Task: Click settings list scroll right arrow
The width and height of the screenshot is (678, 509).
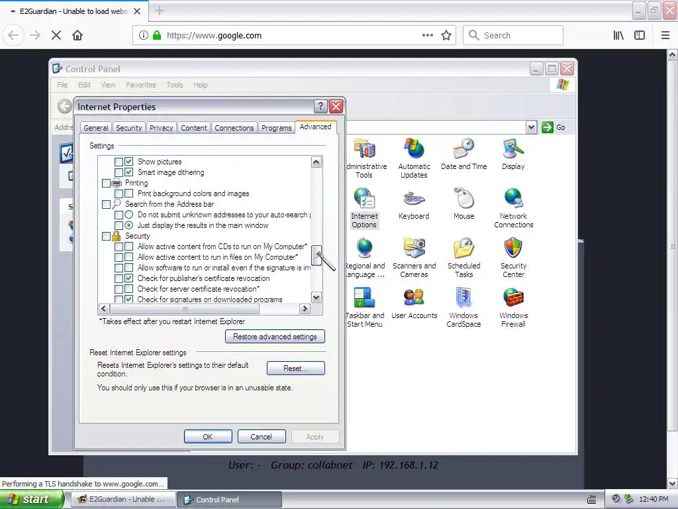Action: tap(305, 309)
